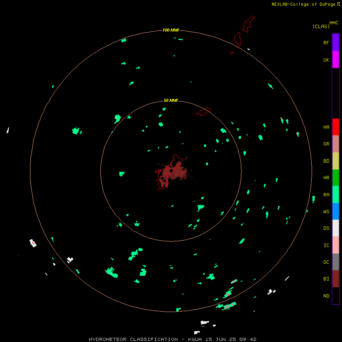Click the 'GR' legend label
Screen dimensions: 342x342
coord(326,144)
